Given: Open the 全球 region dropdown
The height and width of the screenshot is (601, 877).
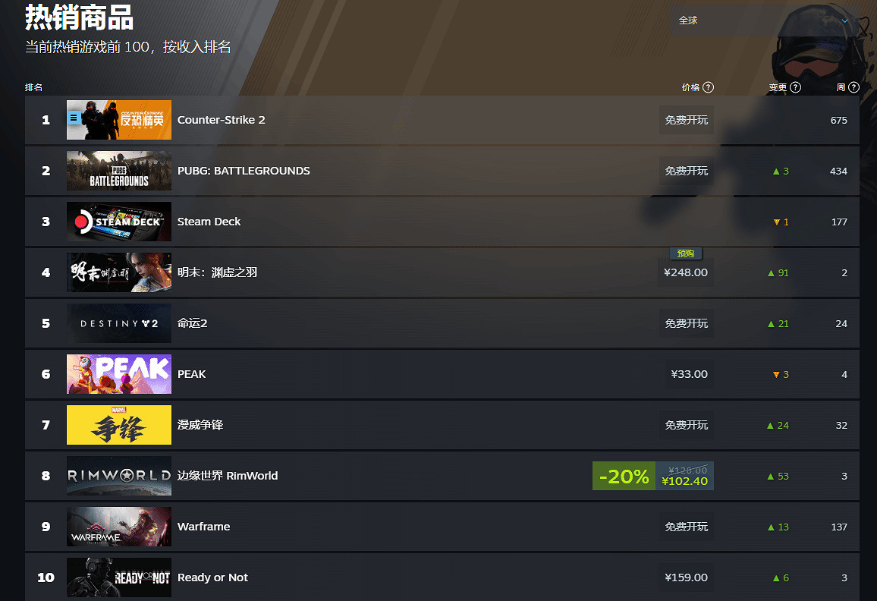Looking at the screenshot, I should 764,20.
